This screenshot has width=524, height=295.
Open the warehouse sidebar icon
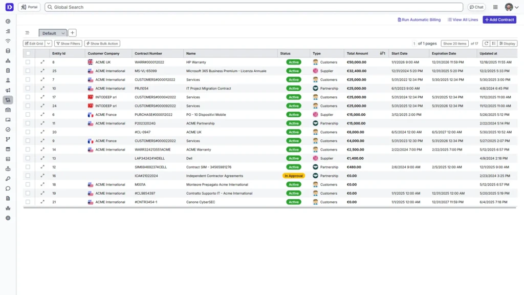(8, 110)
